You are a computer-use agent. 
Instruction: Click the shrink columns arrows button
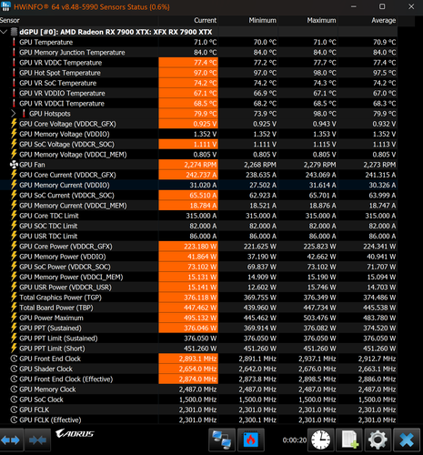(37, 440)
